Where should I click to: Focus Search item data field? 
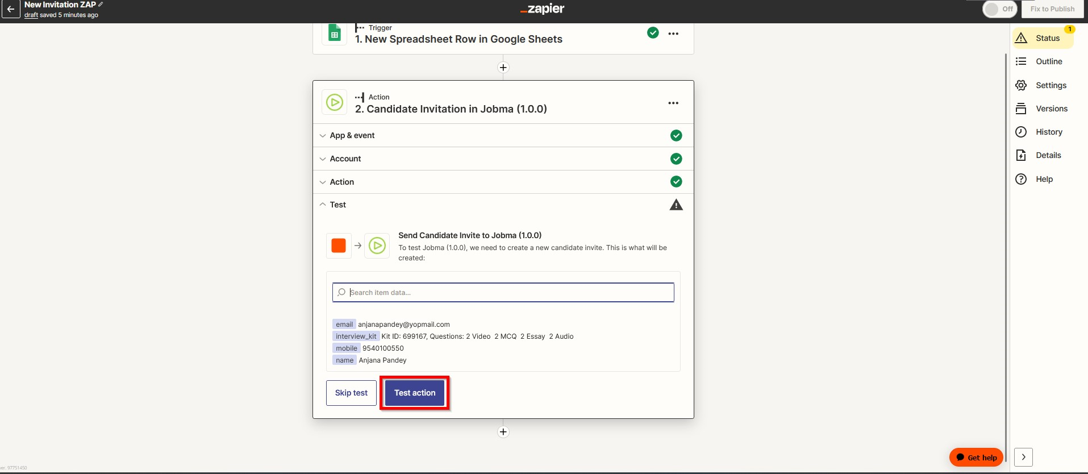tap(503, 292)
